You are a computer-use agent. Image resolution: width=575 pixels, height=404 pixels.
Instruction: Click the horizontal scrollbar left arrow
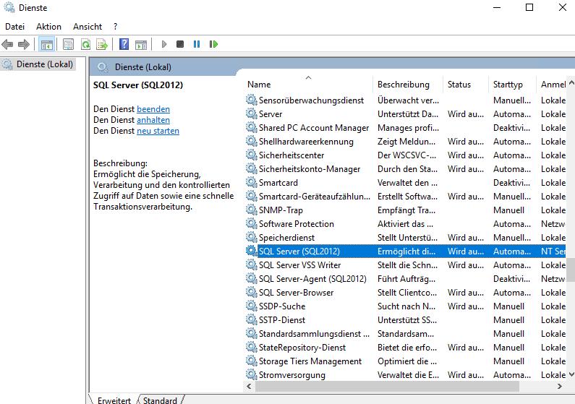250,386
